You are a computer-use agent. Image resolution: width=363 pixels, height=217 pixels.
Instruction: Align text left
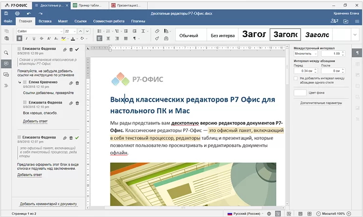tap(99, 38)
